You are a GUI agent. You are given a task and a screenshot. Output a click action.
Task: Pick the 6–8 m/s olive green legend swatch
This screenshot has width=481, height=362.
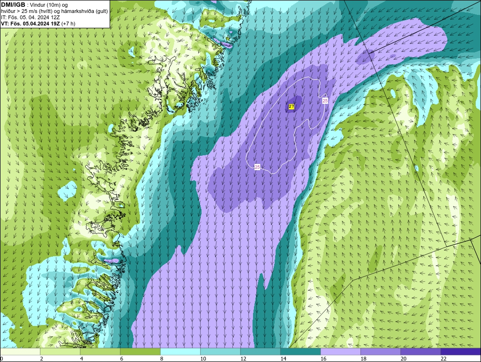pos(140,351)
